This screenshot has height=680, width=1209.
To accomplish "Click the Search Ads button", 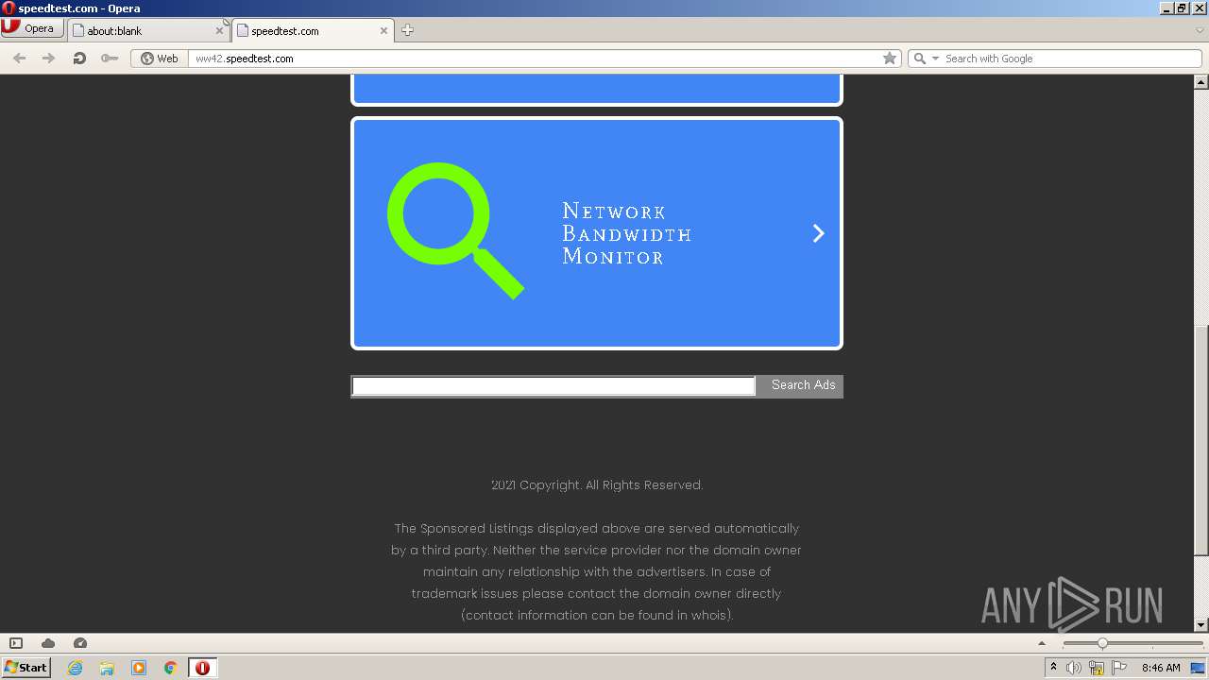I will coord(802,385).
